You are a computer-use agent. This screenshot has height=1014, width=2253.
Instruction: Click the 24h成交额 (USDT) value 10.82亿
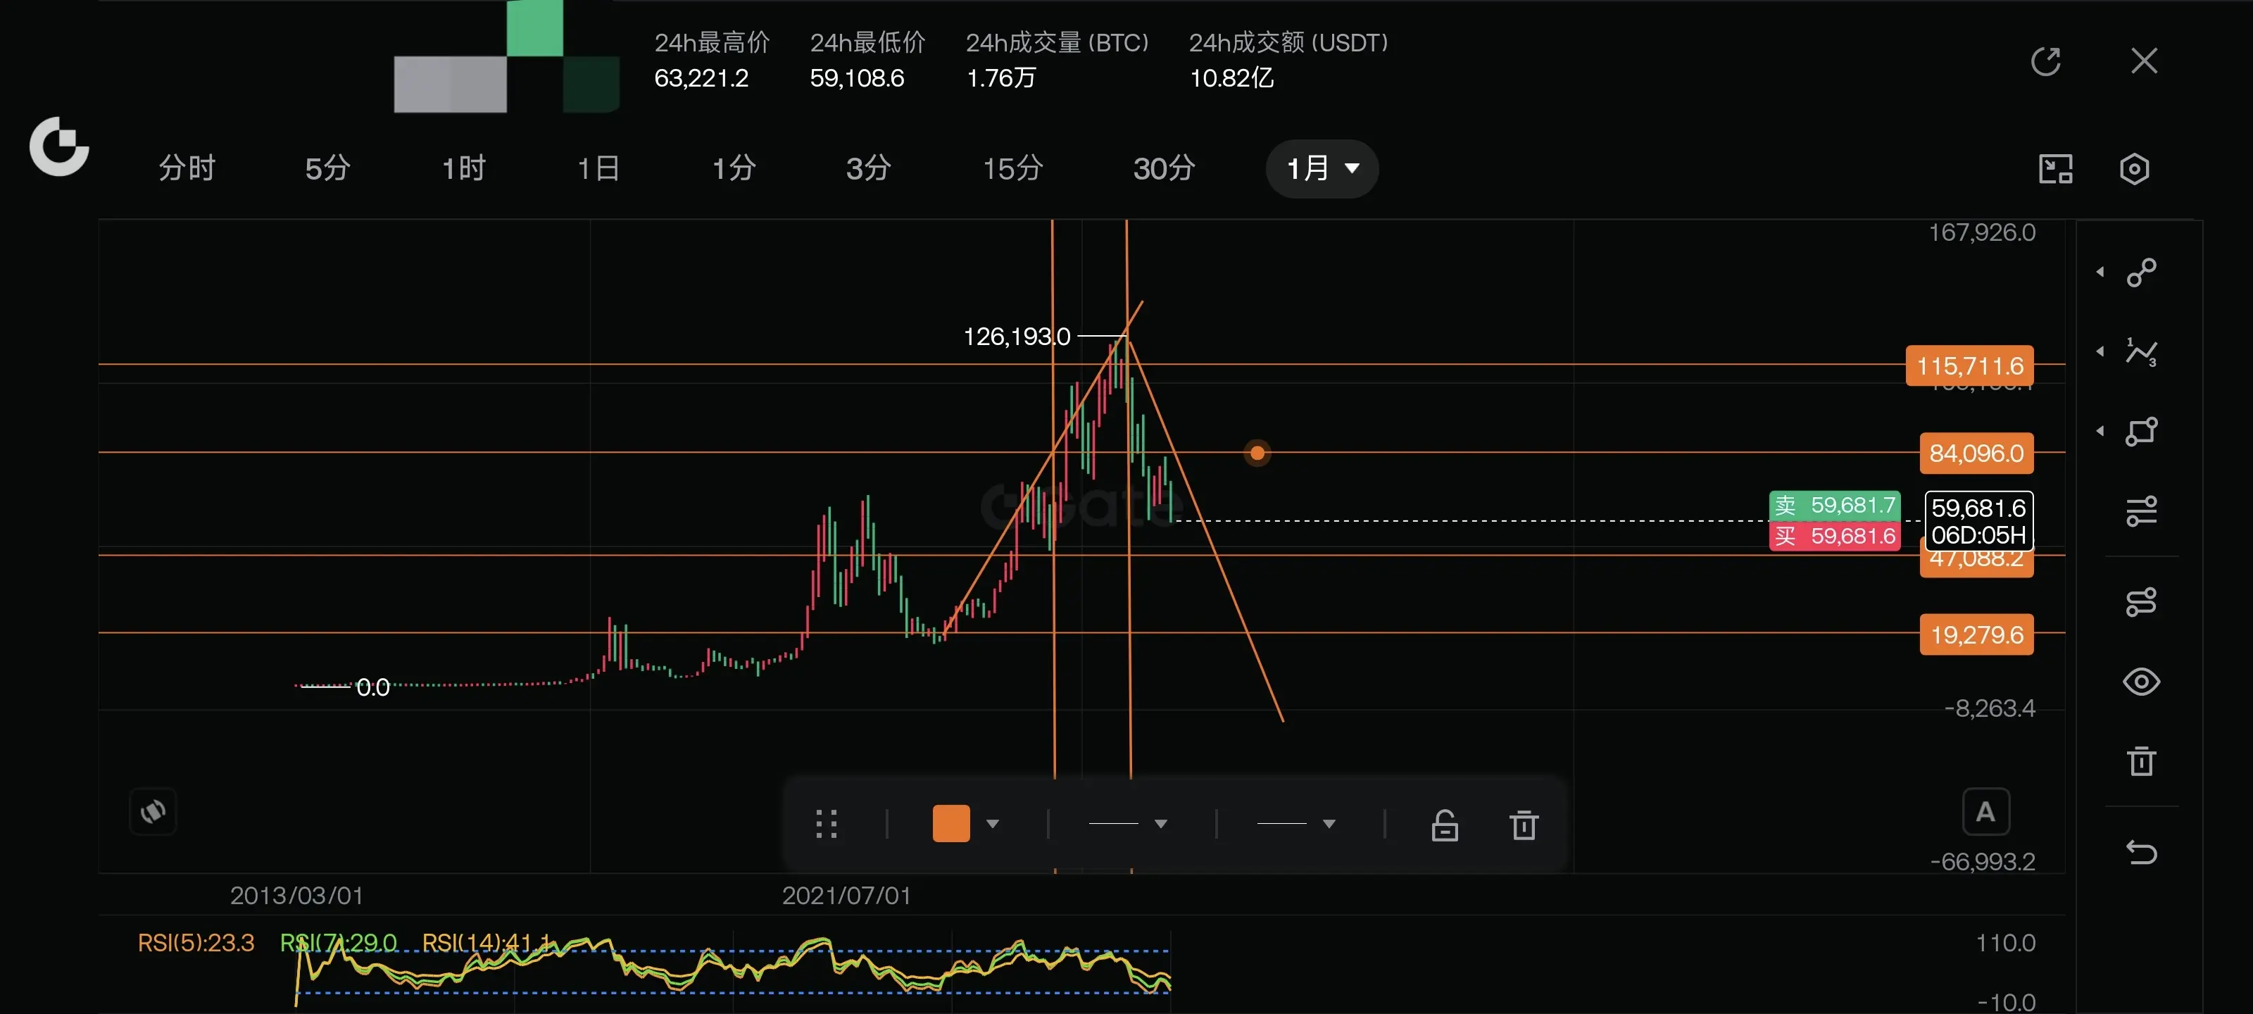[1231, 78]
